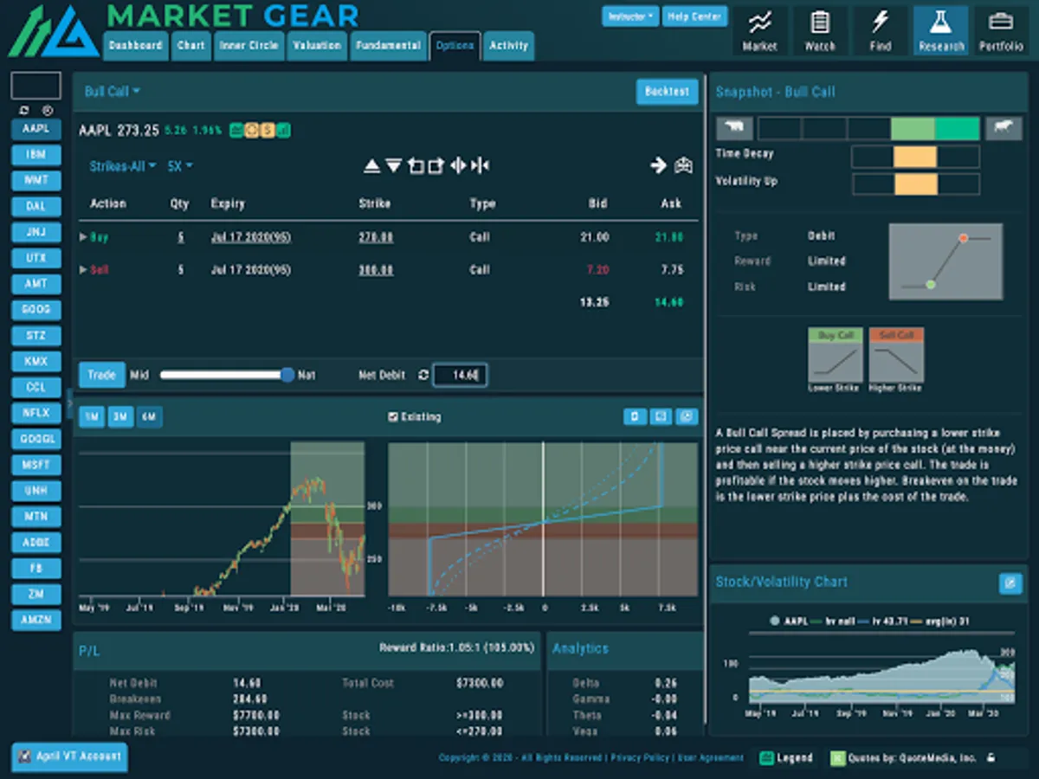
Task: Open the Strikes-All dropdown
Action: click(x=123, y=166)
